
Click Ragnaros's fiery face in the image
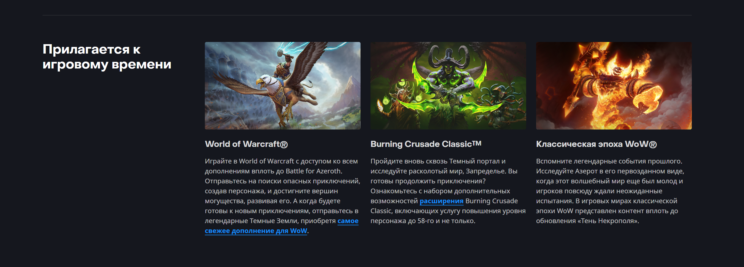(x=618, y=71)
